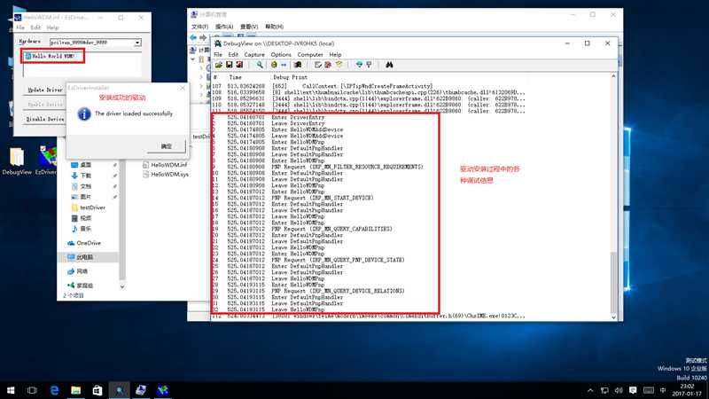Show hidden tray icons chevron
Image resolution: width=709 pixels, height=399 pixels.
[590, 390]
